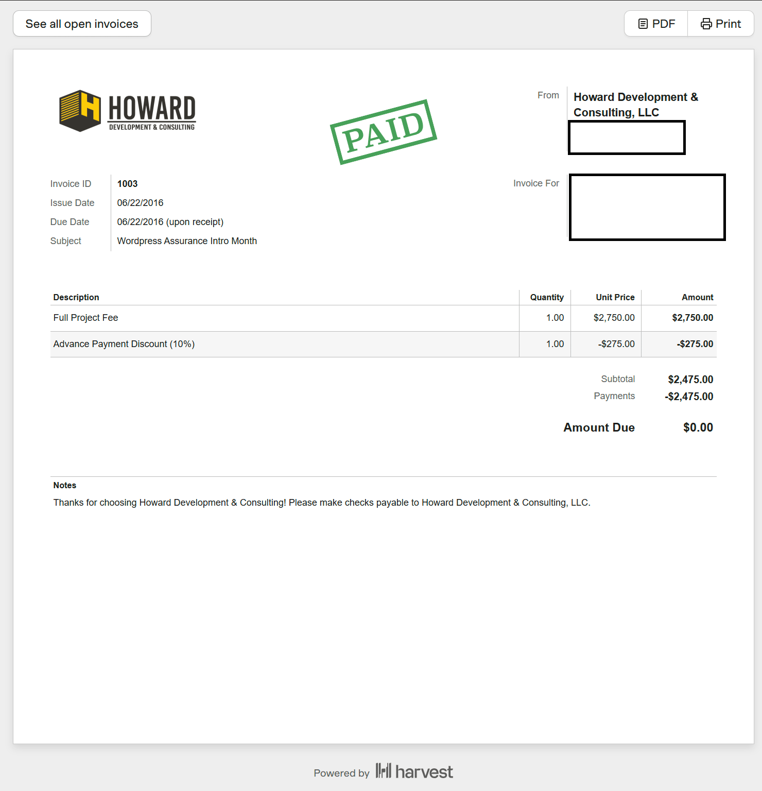The width and height of the screenshot is (762, 791).
Task: Click the Howard Development & Consulting logo
Action: [128, 111]
